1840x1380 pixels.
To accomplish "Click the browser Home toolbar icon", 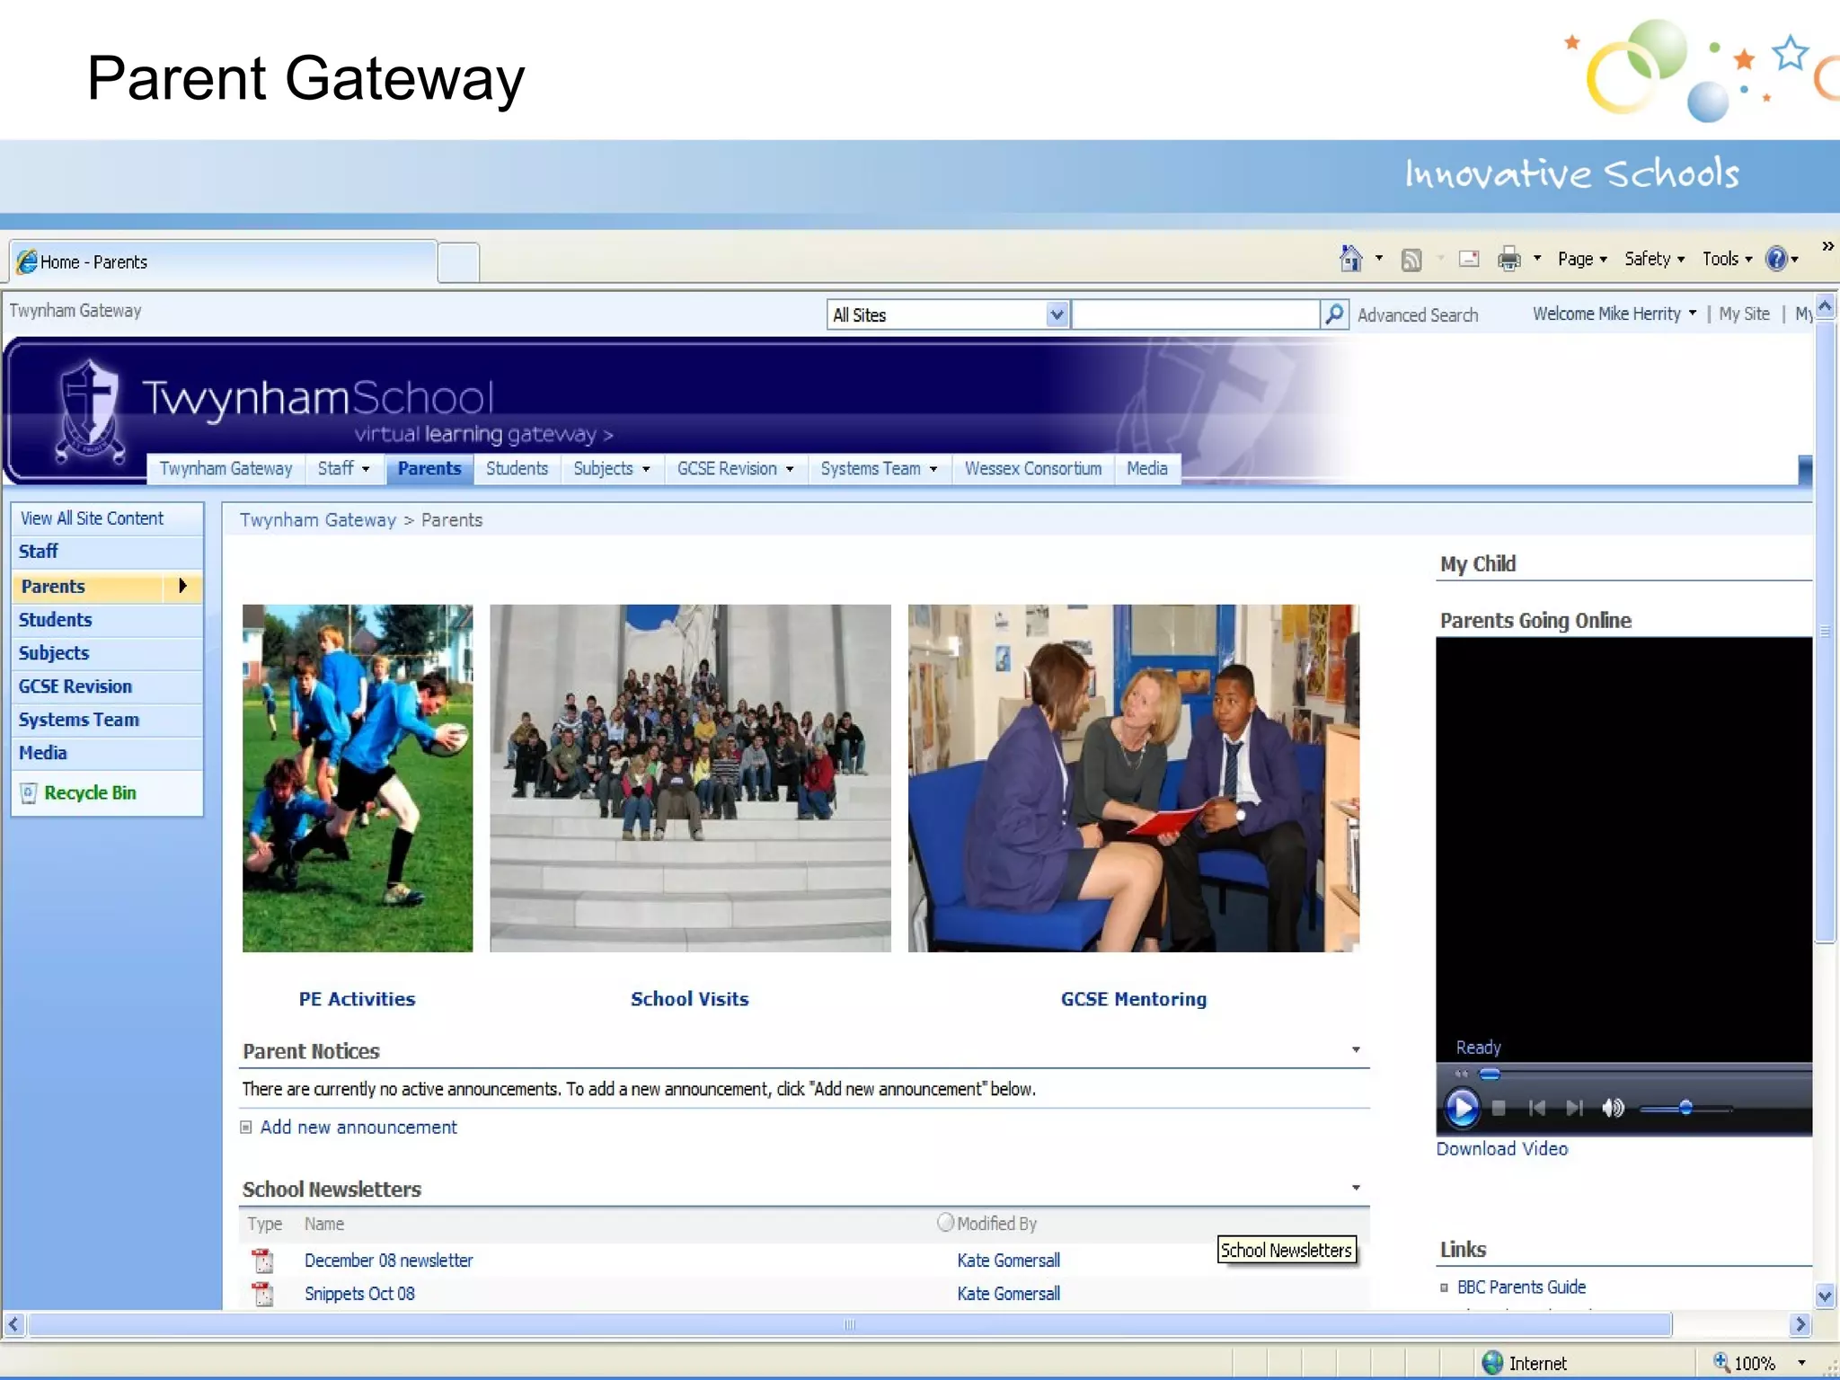I will (x=1350, y=259).
